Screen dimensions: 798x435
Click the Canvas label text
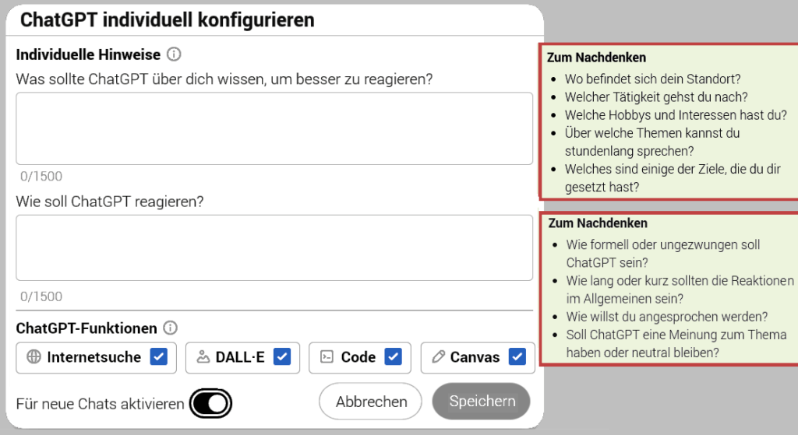475,357
